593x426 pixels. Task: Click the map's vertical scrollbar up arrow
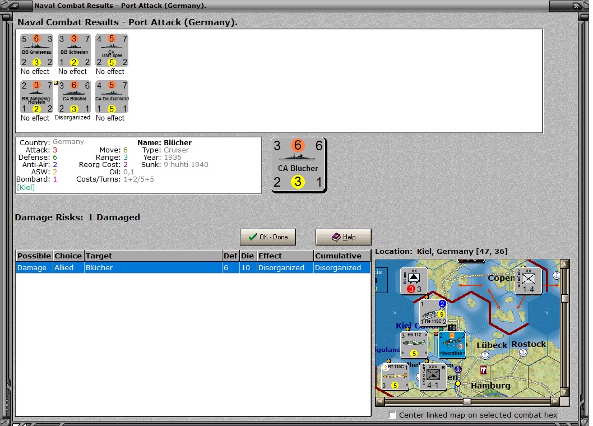click(564, 263)
